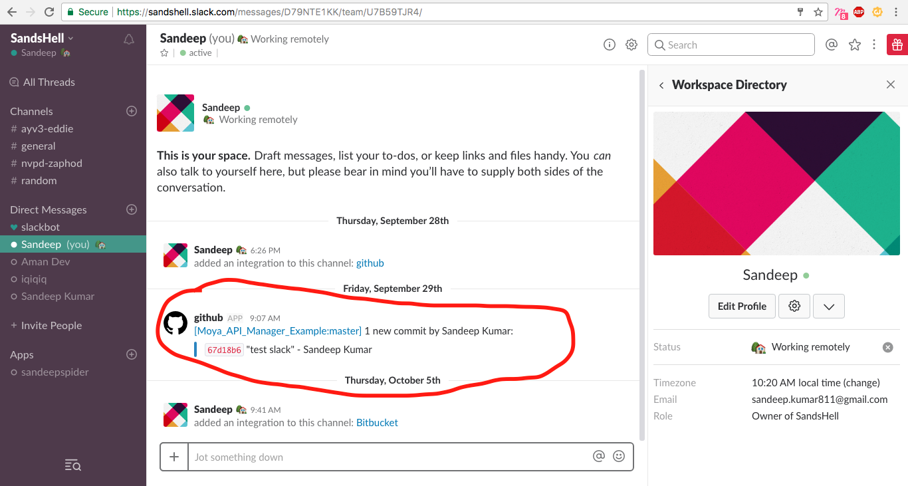Image resolution: width=908 pixels, height=486 pixels.
Task: Open the github integration link
Action: tap(370, 263)
